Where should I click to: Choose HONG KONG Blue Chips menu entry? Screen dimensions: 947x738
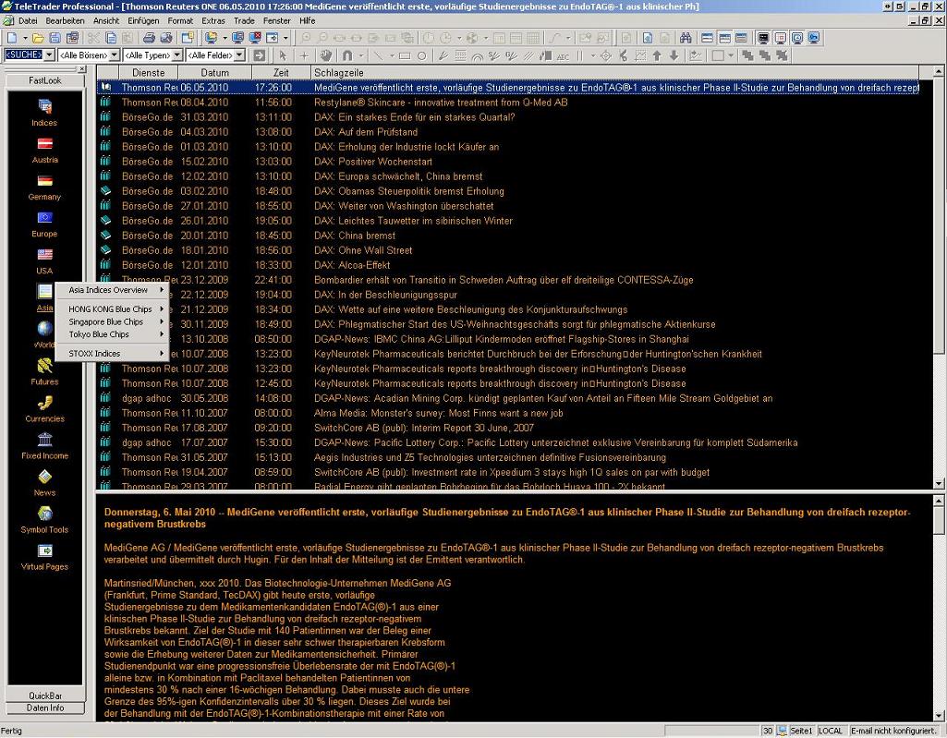coord(112,309)
